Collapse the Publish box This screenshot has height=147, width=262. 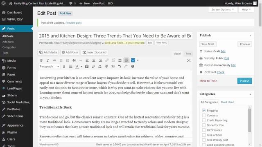[250, 36]
